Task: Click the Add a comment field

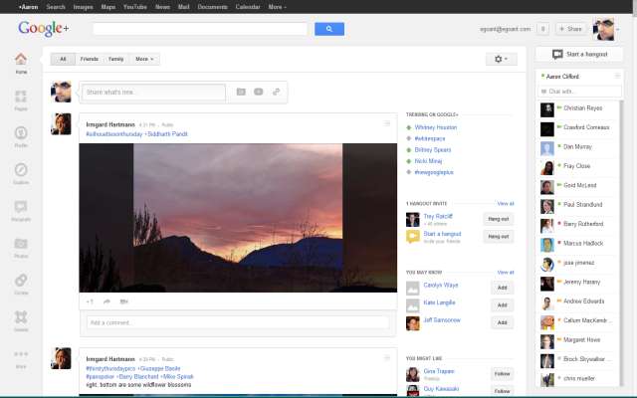Action: coord(238,322)
